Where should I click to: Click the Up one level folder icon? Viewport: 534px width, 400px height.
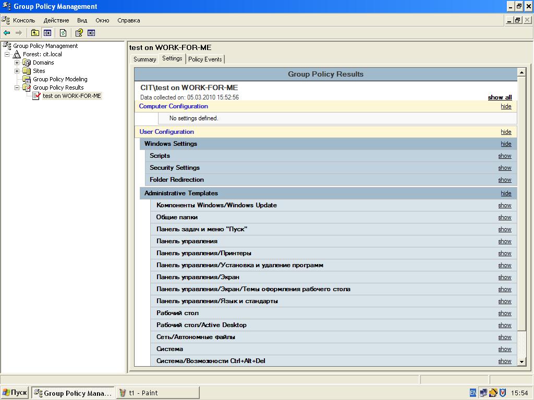35,33
